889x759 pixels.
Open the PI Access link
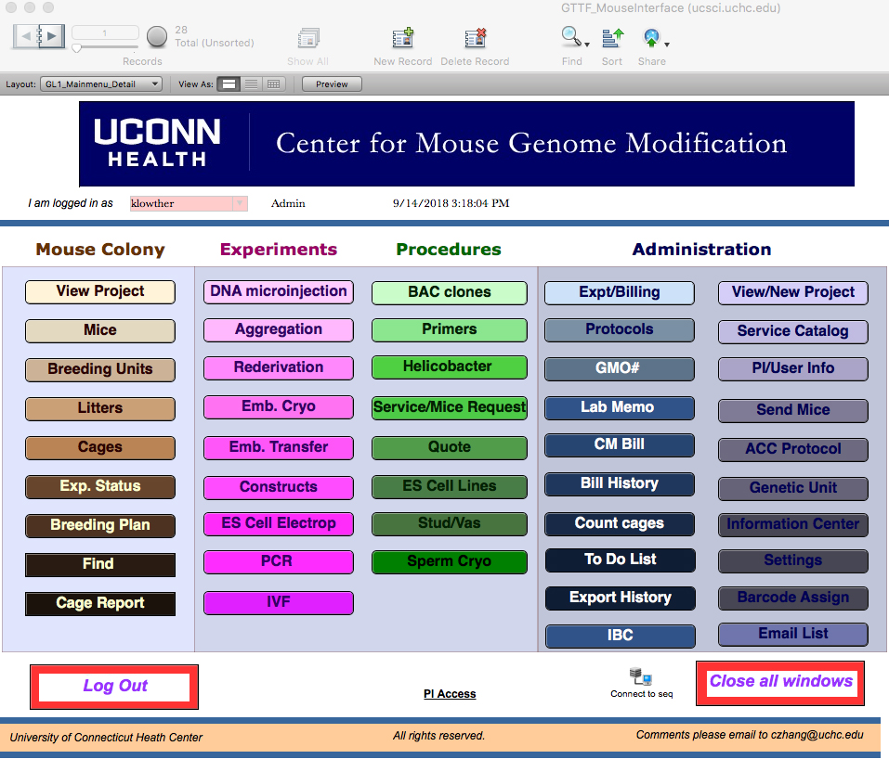450,693
